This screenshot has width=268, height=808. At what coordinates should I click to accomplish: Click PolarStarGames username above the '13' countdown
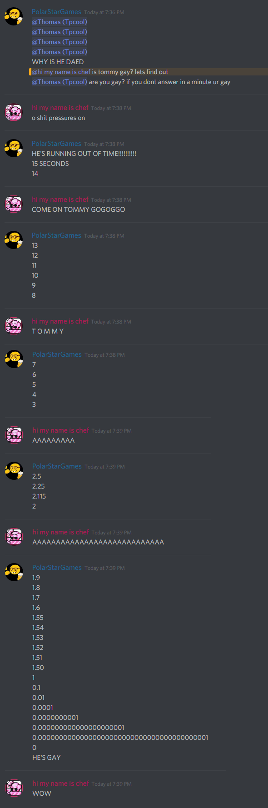tap(56, 235)
